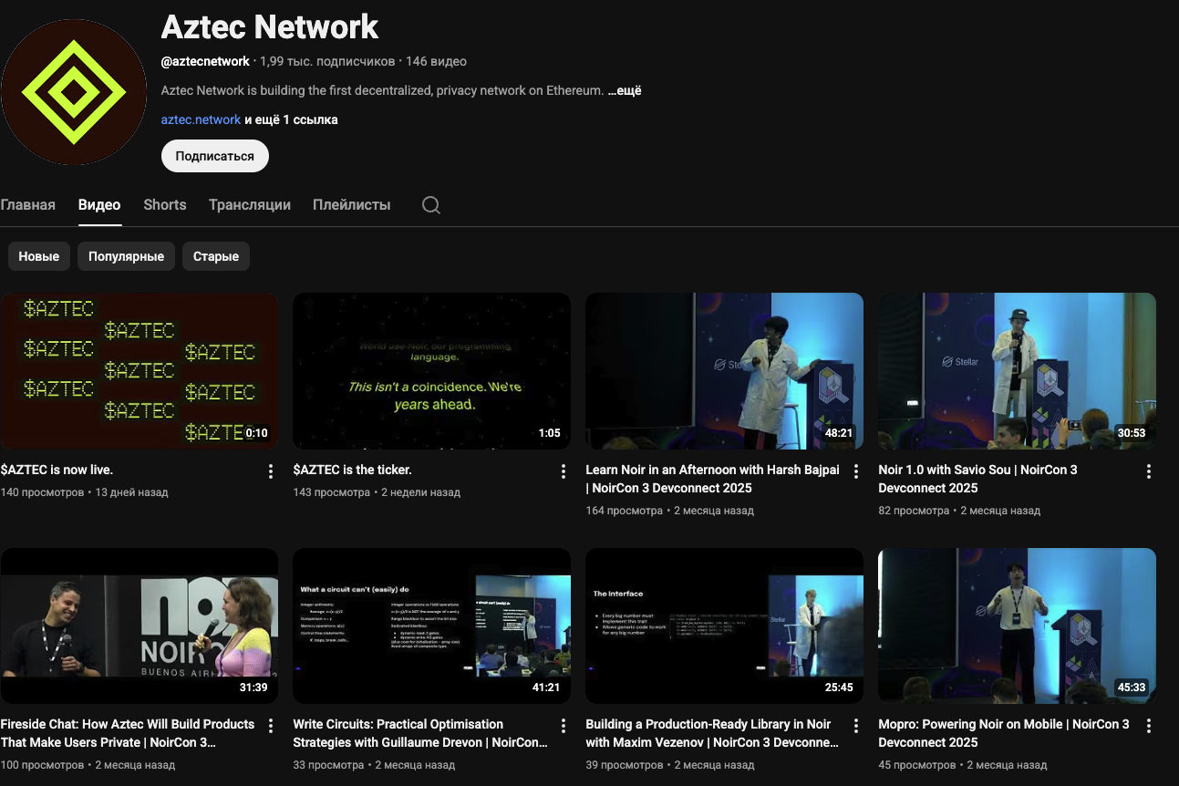
Task: Open the aztec.network link
Action: pos(201,119)
